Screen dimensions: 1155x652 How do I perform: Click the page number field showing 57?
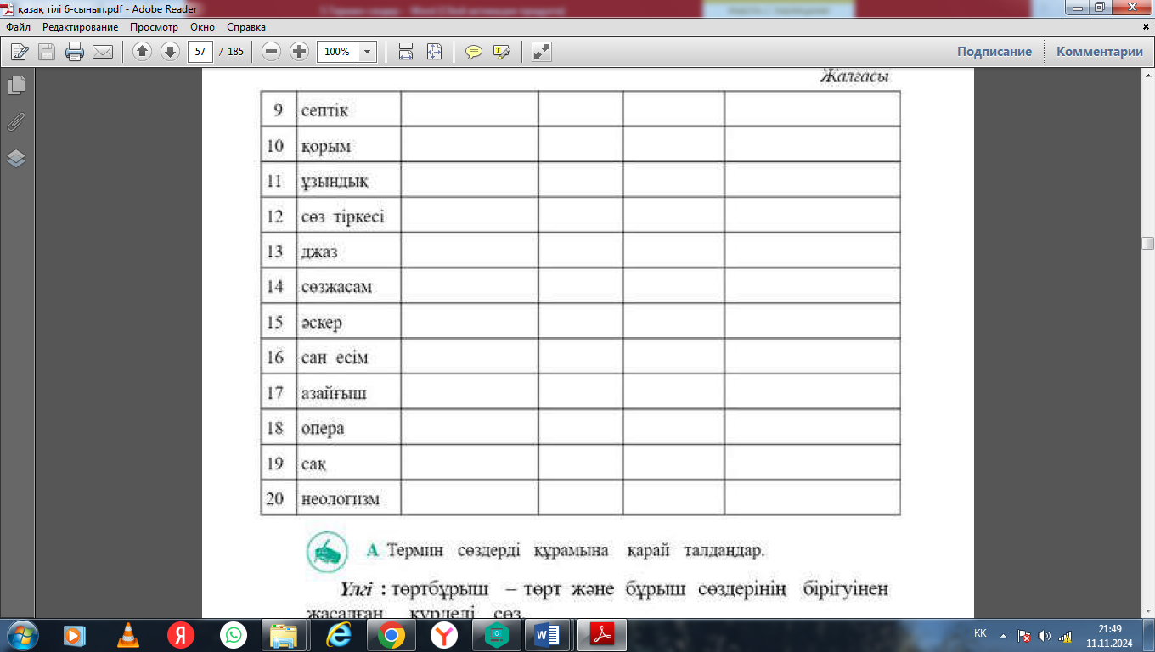[x=200, y=52]
